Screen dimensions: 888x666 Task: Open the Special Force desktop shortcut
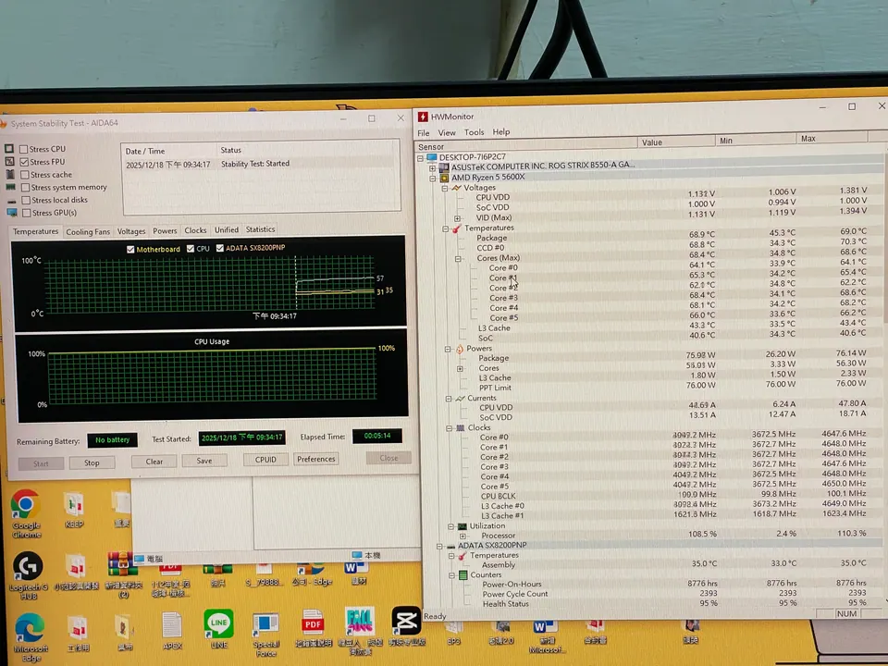pos(265,635)
